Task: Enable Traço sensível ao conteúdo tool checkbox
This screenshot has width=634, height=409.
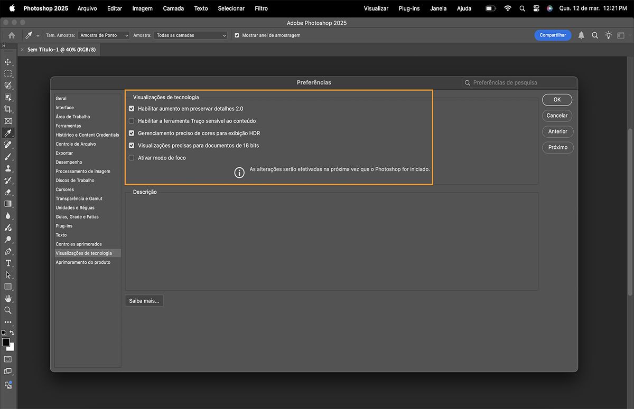Action: 132,121
